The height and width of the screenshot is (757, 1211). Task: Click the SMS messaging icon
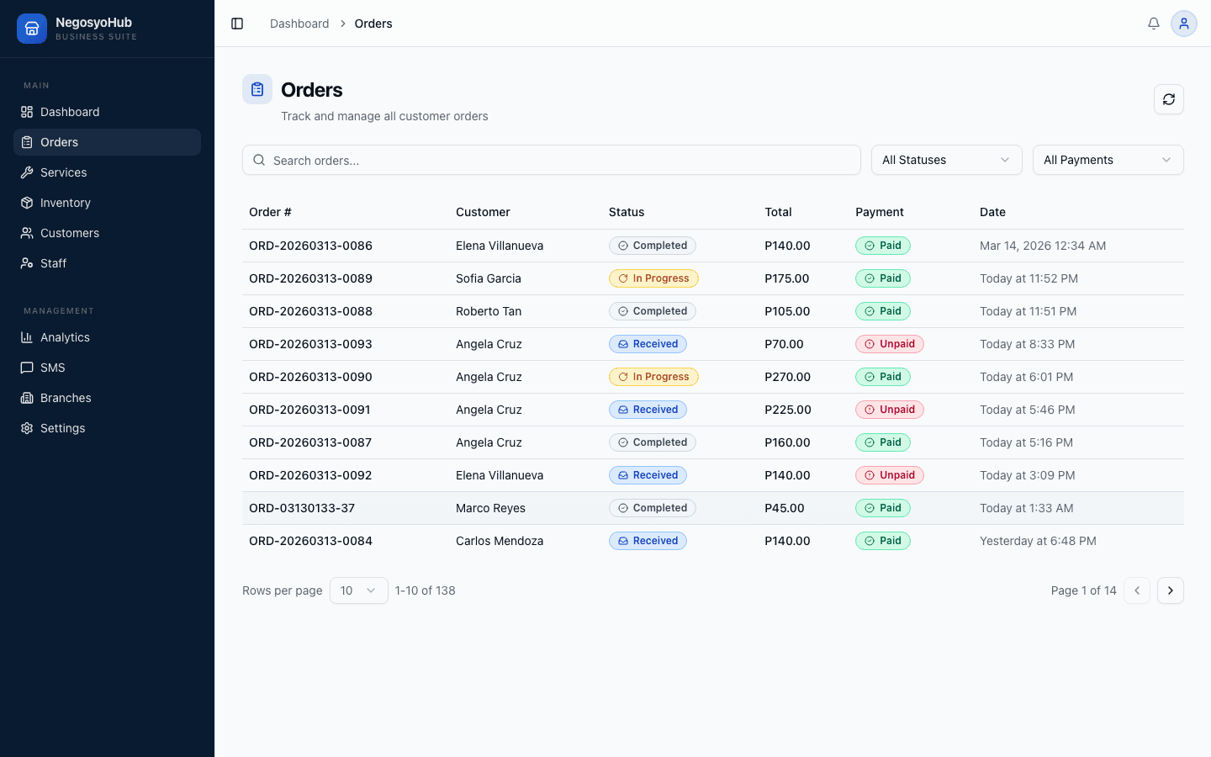click(26, 367)
